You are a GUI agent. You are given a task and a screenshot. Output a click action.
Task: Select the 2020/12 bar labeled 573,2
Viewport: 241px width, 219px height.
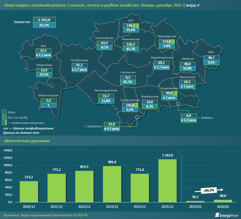point(29,192)
